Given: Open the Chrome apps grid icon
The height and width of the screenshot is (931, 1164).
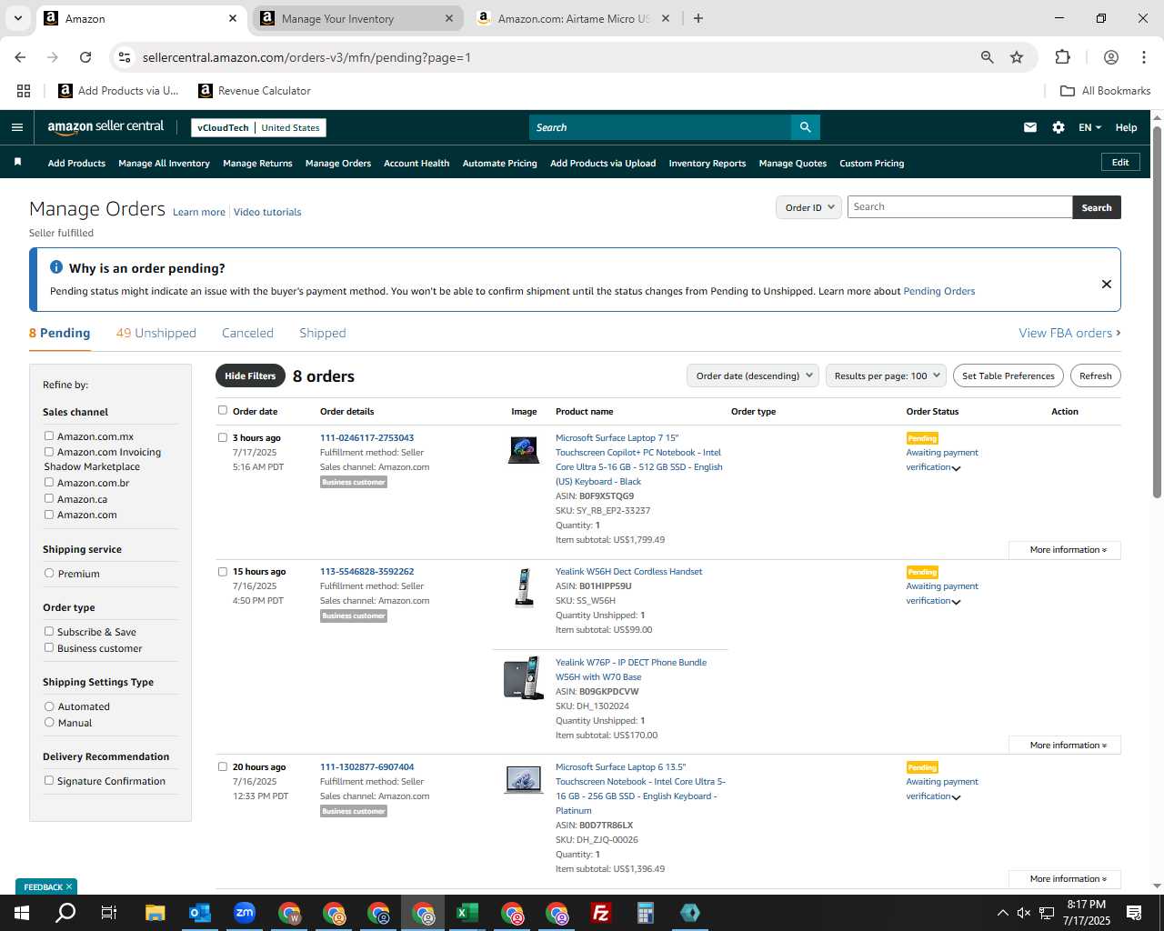Looking at the screenshot, I should (24, 91).
